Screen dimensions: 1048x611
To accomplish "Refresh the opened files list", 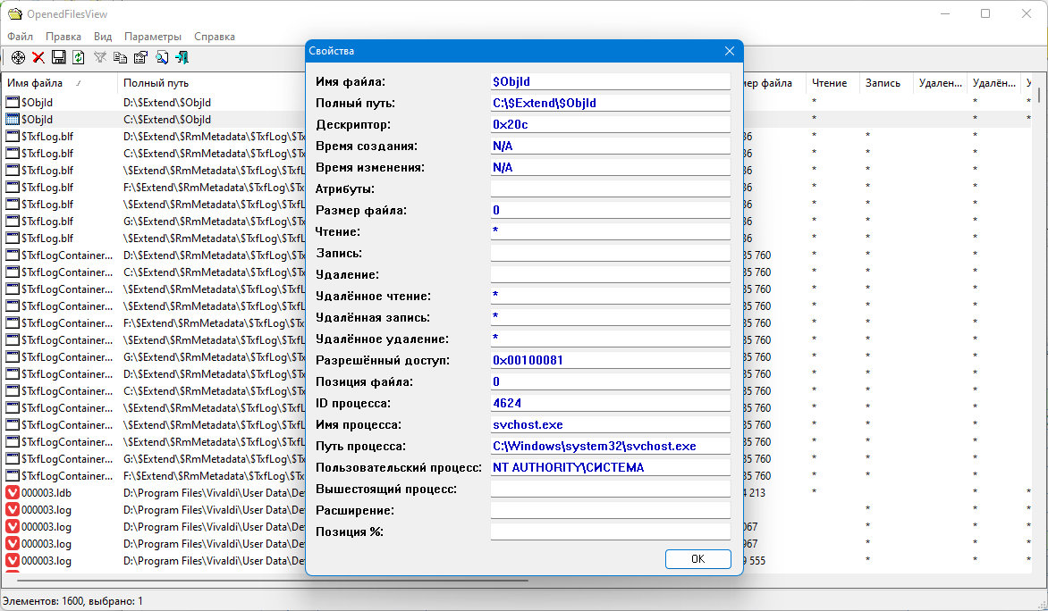I will click(x=78, y=57).
